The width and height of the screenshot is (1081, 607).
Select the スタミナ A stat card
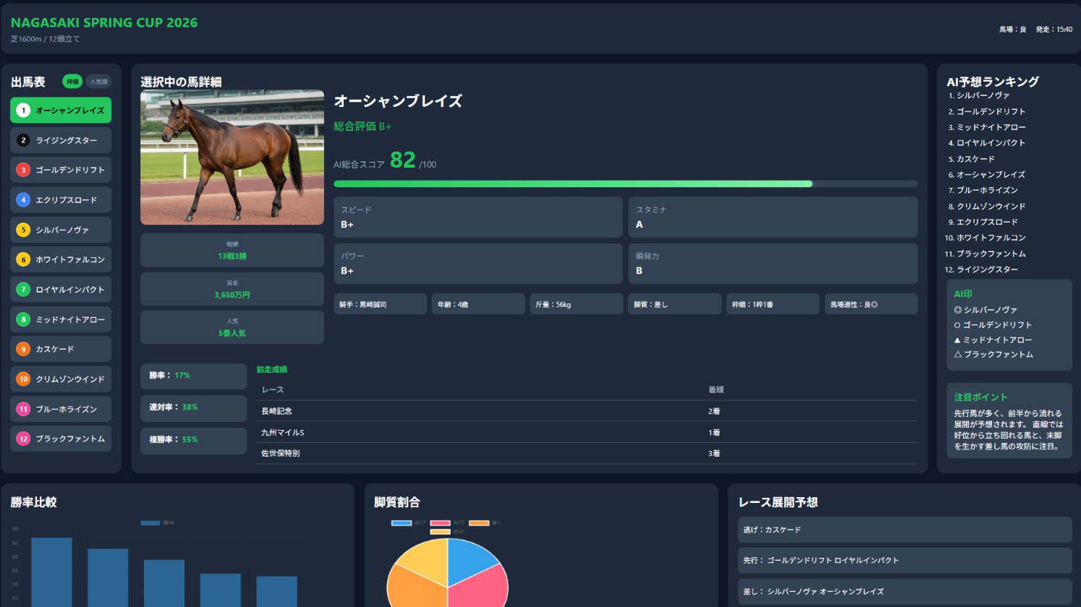(773, 217)
